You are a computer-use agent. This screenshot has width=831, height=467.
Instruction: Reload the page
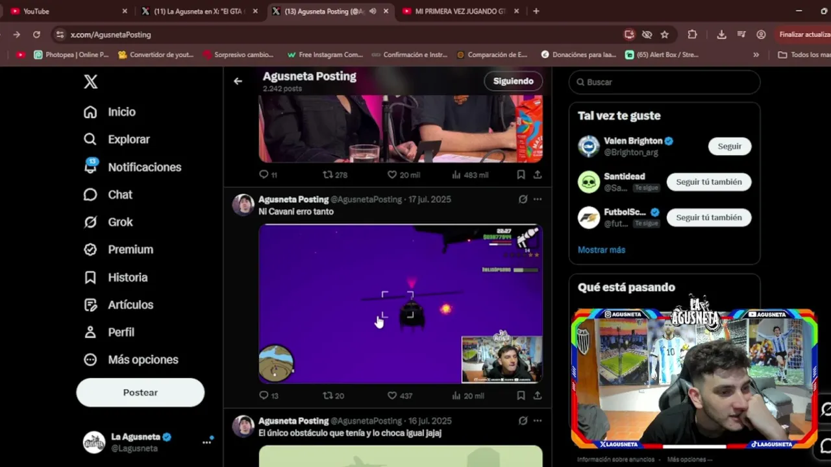tap(36, 34)
